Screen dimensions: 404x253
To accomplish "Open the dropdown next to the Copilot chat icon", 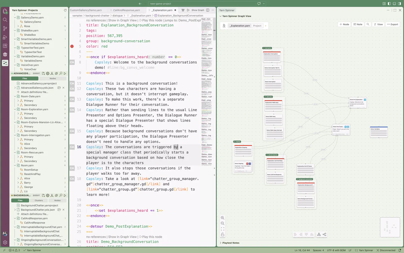I will pyautogui.click(x=264, y=3).
